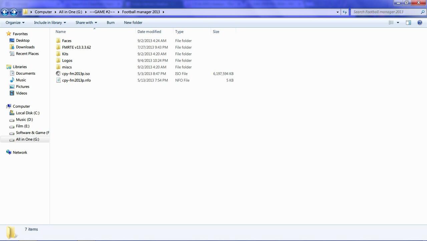Click the cpy-fm2013p.iso file name
This screenshot has width=427, height=241.
pos(76,74)
